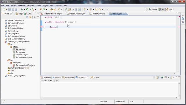This screenshot has width=186, height=105.
Task: Click Pin Console icon
Action: click(162, 78)
